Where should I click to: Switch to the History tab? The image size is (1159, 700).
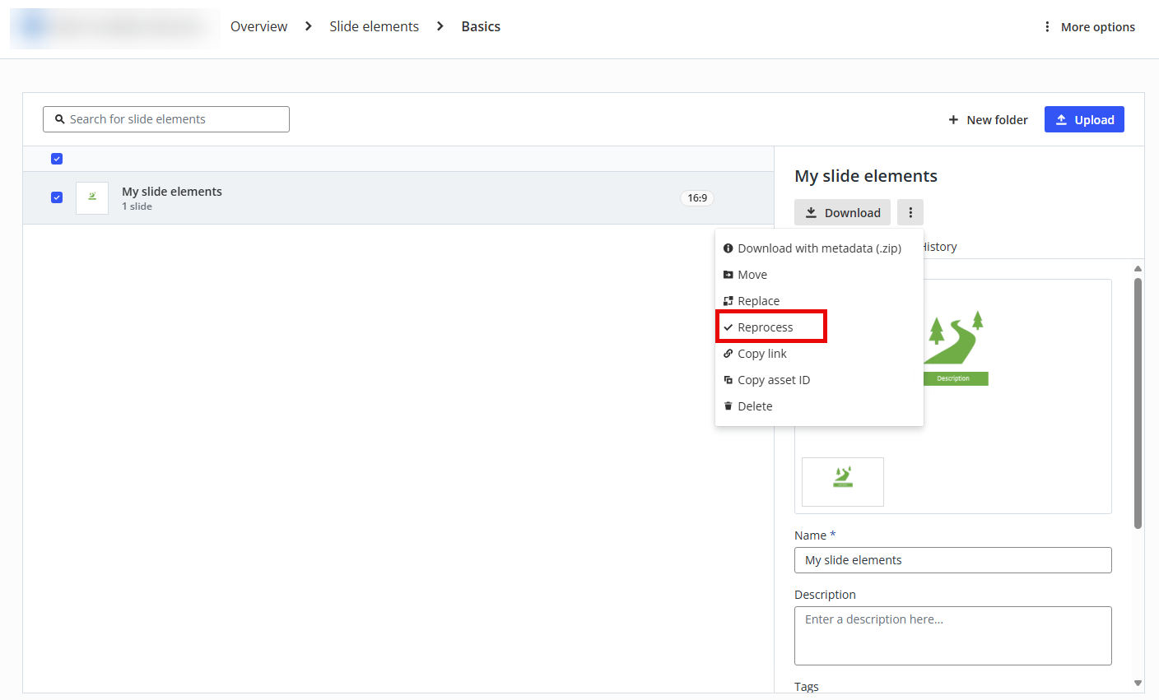point(940,247)
